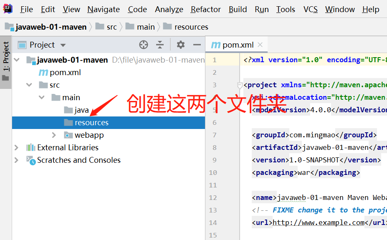387x240 pixels.
Task: Click line number 7 in gutter
Action: (215, 135)
